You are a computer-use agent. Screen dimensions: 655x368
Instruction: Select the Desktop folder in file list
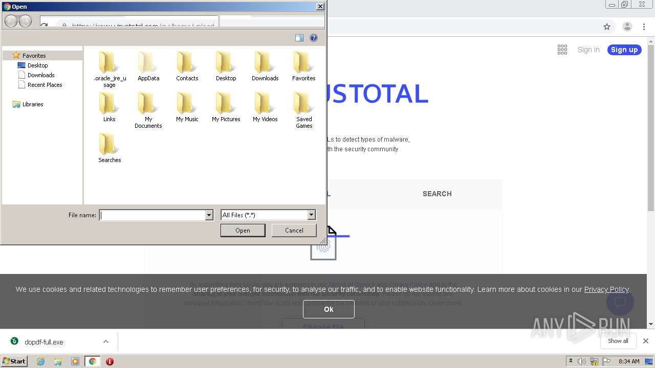[226, 66]
